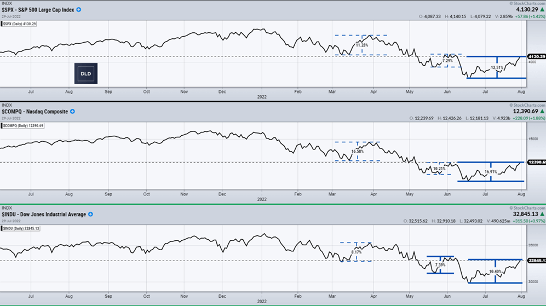Click the blue plus icon beside Nasdaq Composite
Screen dimensions: 546x306
coord(72,112)
